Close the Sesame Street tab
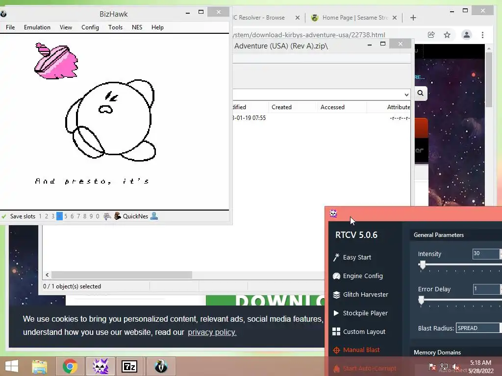Viewport: 502px width, 376px height. 395,18
